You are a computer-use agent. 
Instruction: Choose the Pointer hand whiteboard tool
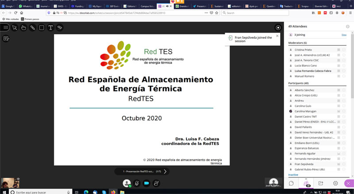click(x=23, y=27)
